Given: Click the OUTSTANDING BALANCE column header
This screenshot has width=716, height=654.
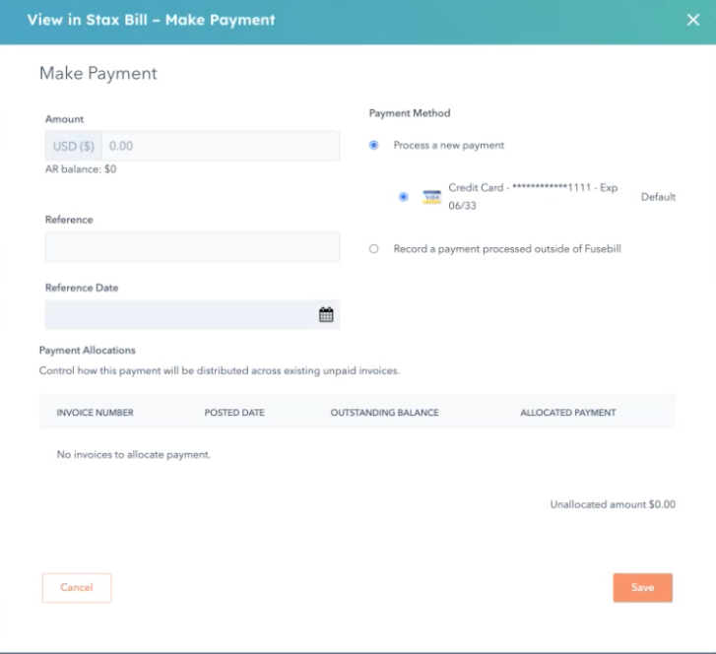Looking at the screenshot, I should 384,413.
